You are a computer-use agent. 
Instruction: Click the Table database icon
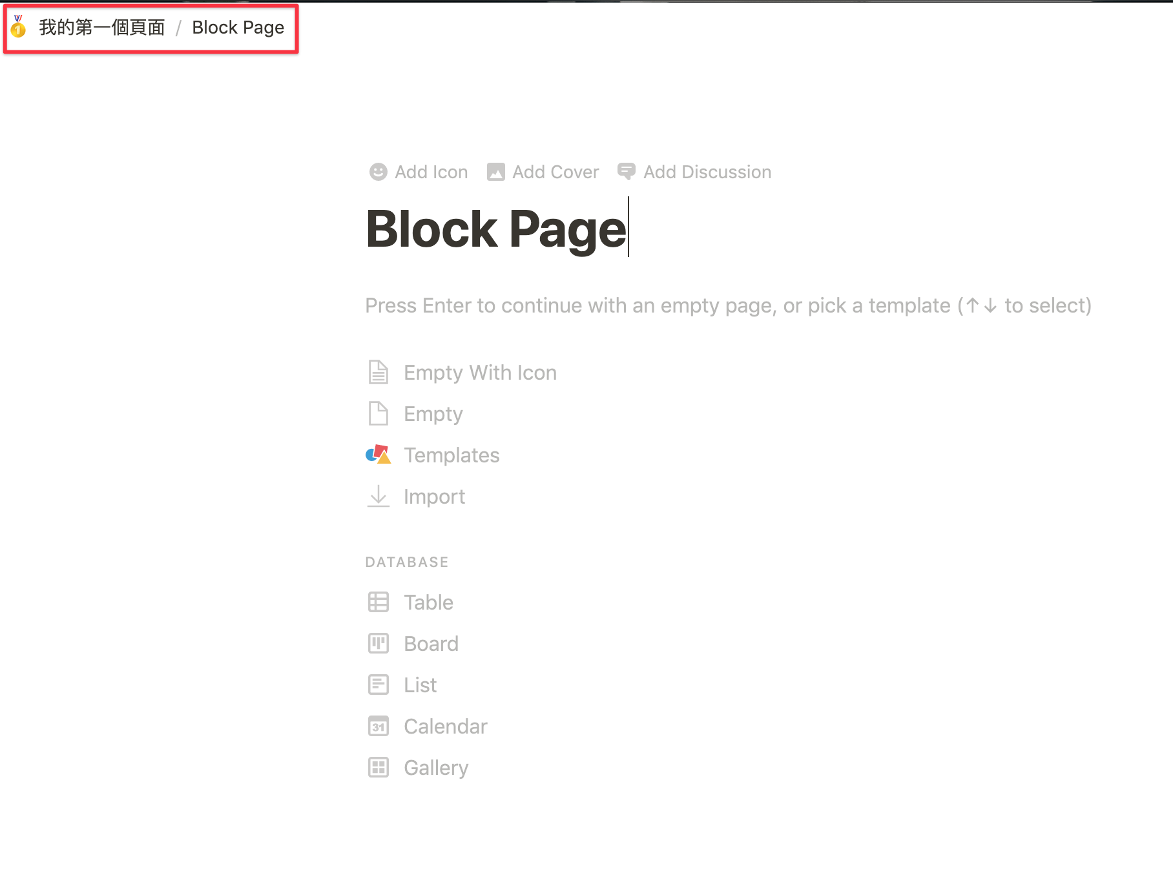point(378,602)
